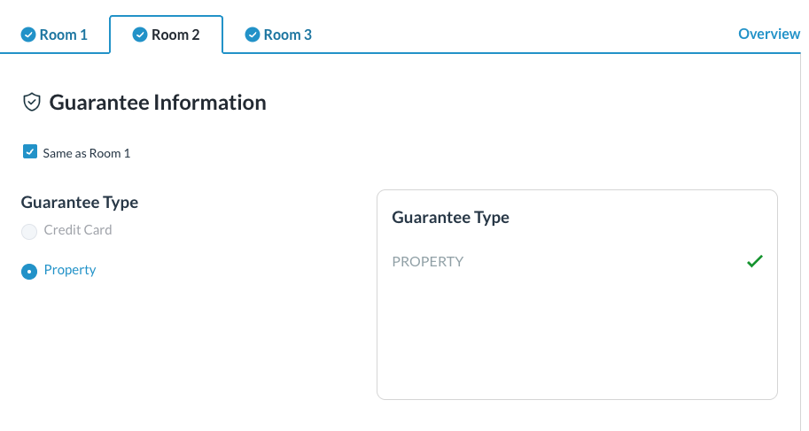This screenshot has height=431, width=809.
Task: Click the shield icon beside Guarantee Information
Action: (31, 103)
